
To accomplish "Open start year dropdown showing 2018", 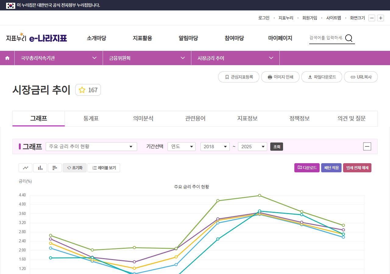I will click(x=215, y=146).
